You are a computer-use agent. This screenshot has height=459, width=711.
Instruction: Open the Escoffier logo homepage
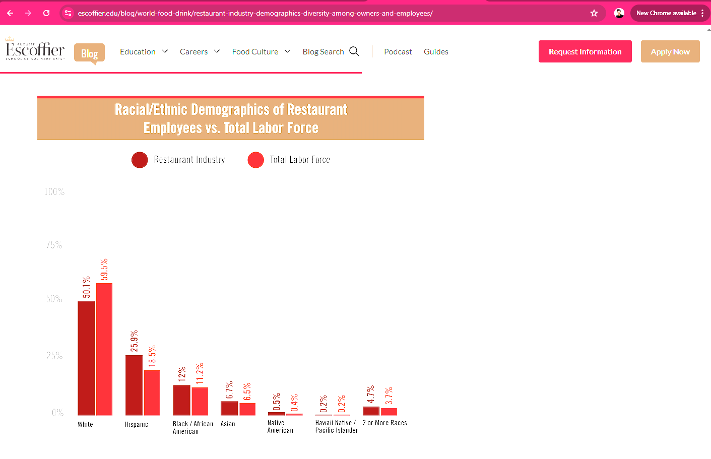35,50
